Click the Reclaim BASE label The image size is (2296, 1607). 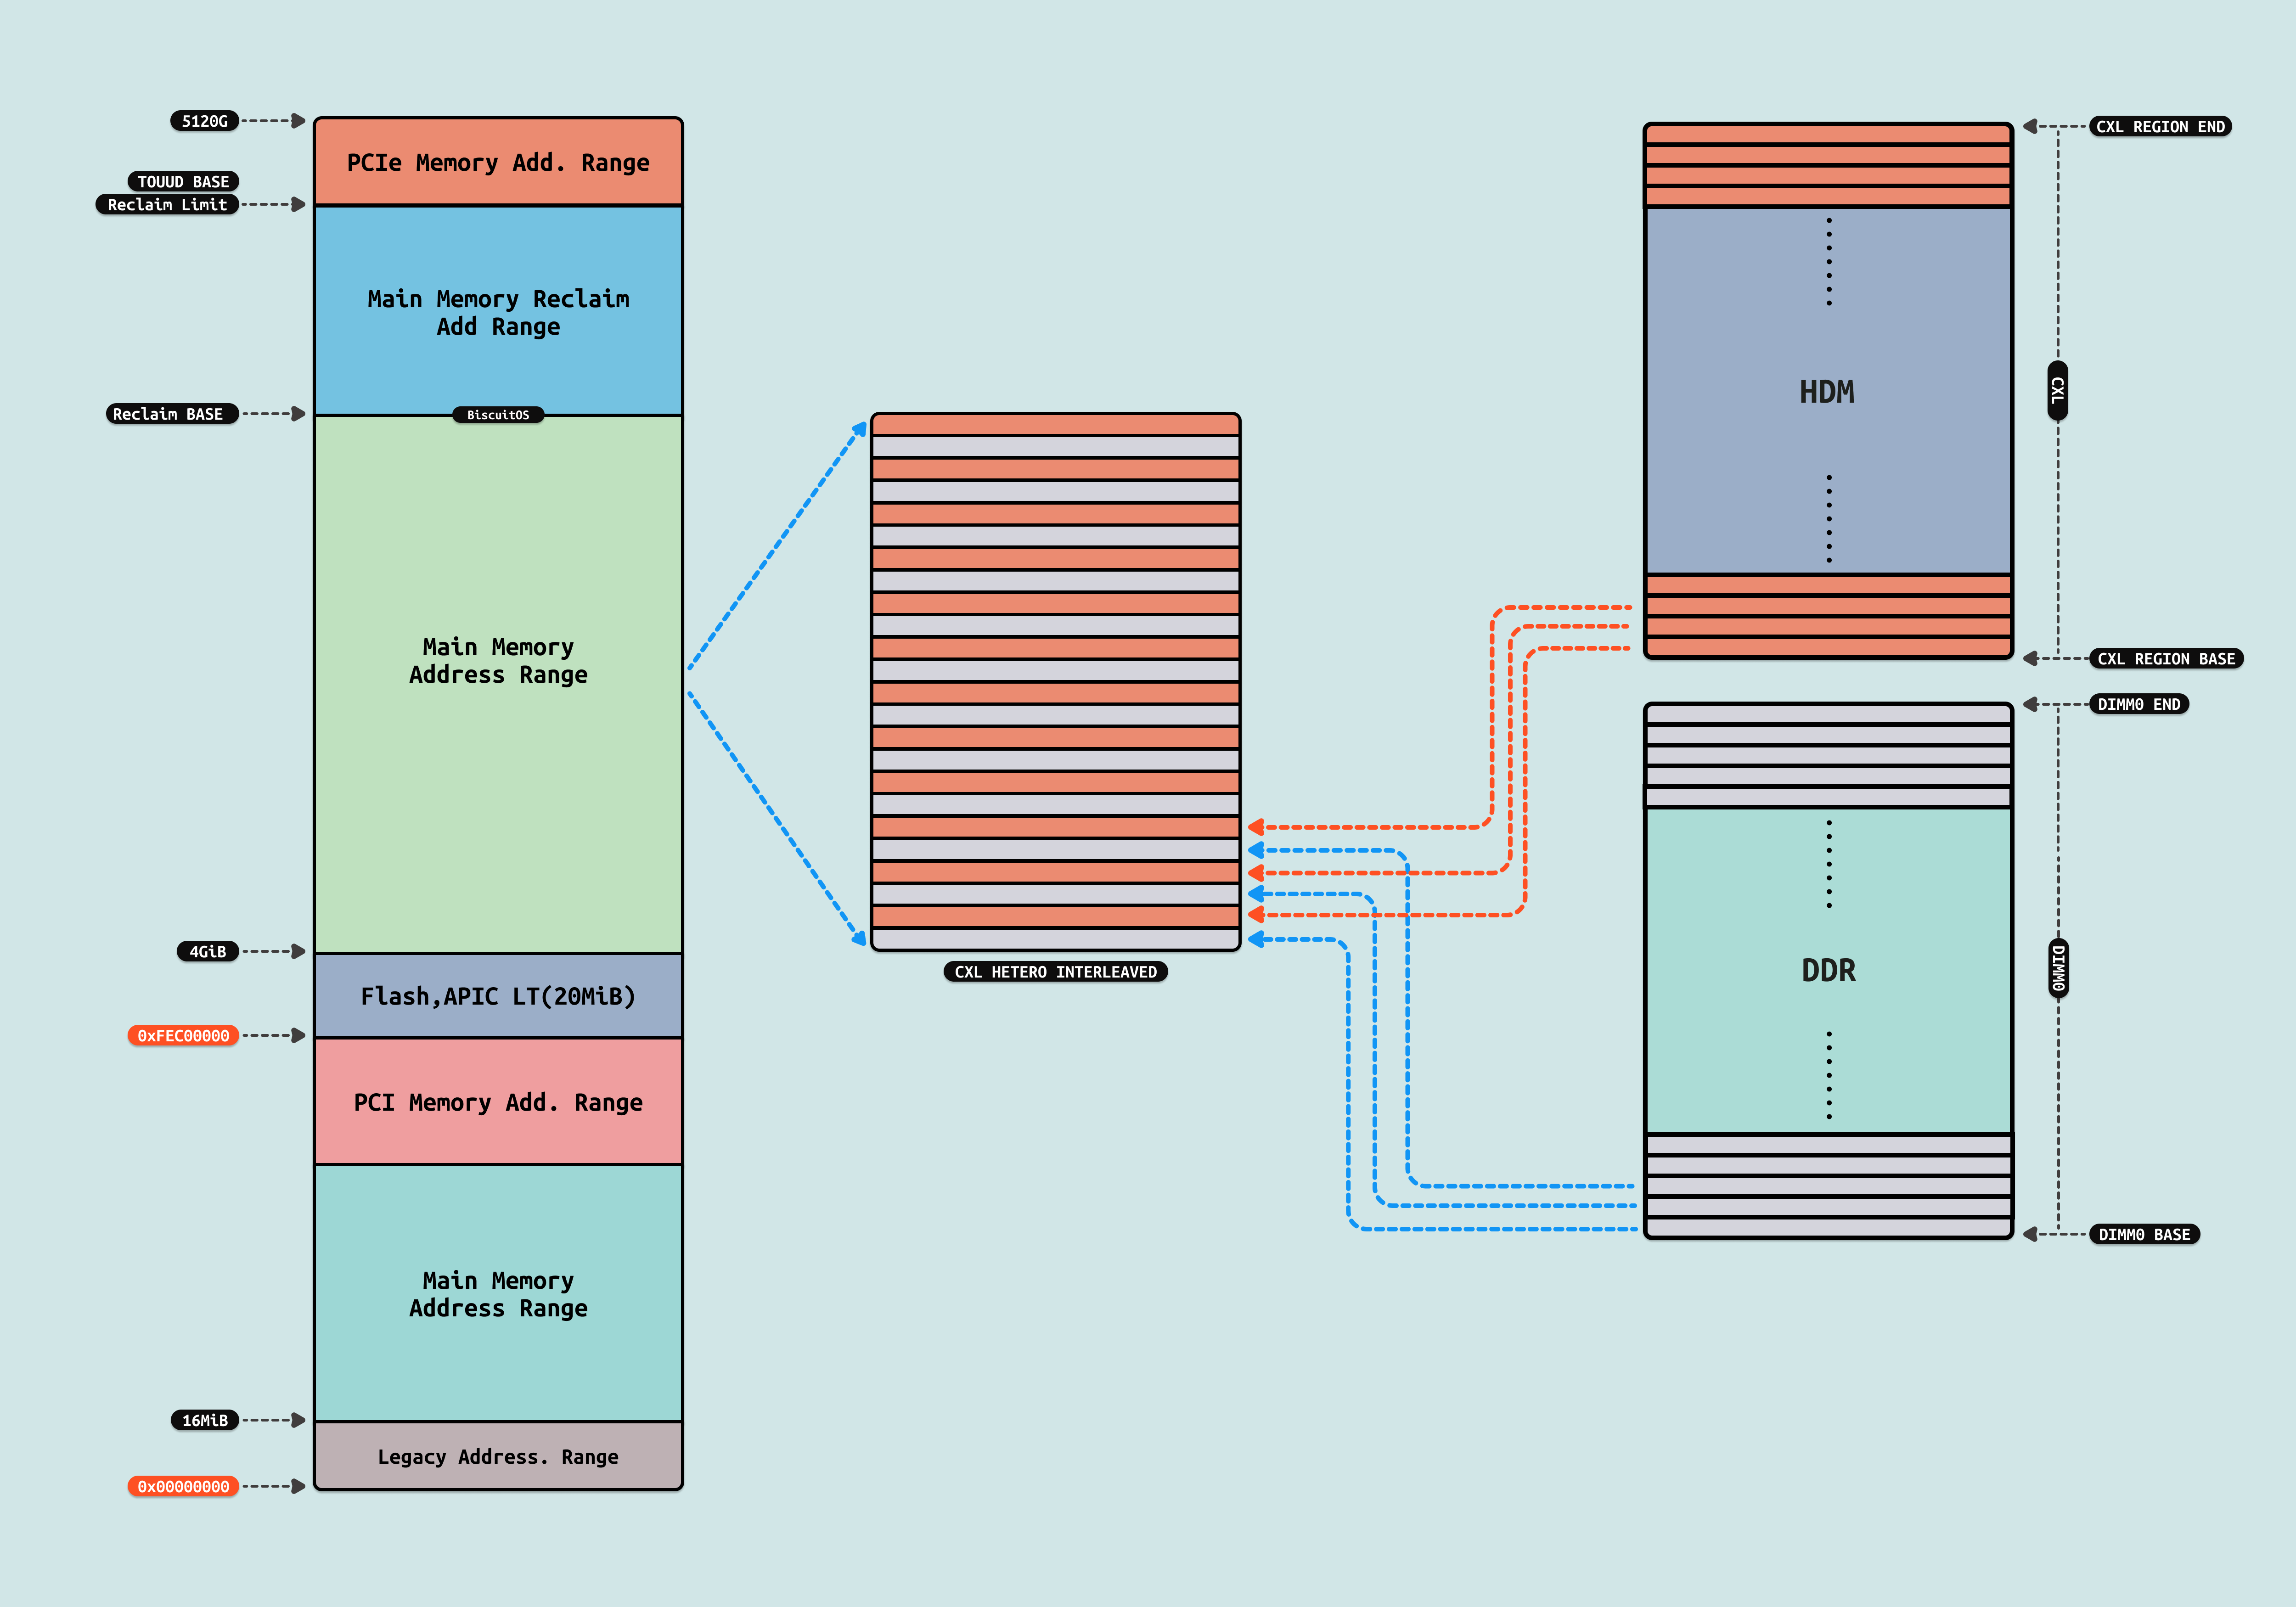(x=168, y=414)
